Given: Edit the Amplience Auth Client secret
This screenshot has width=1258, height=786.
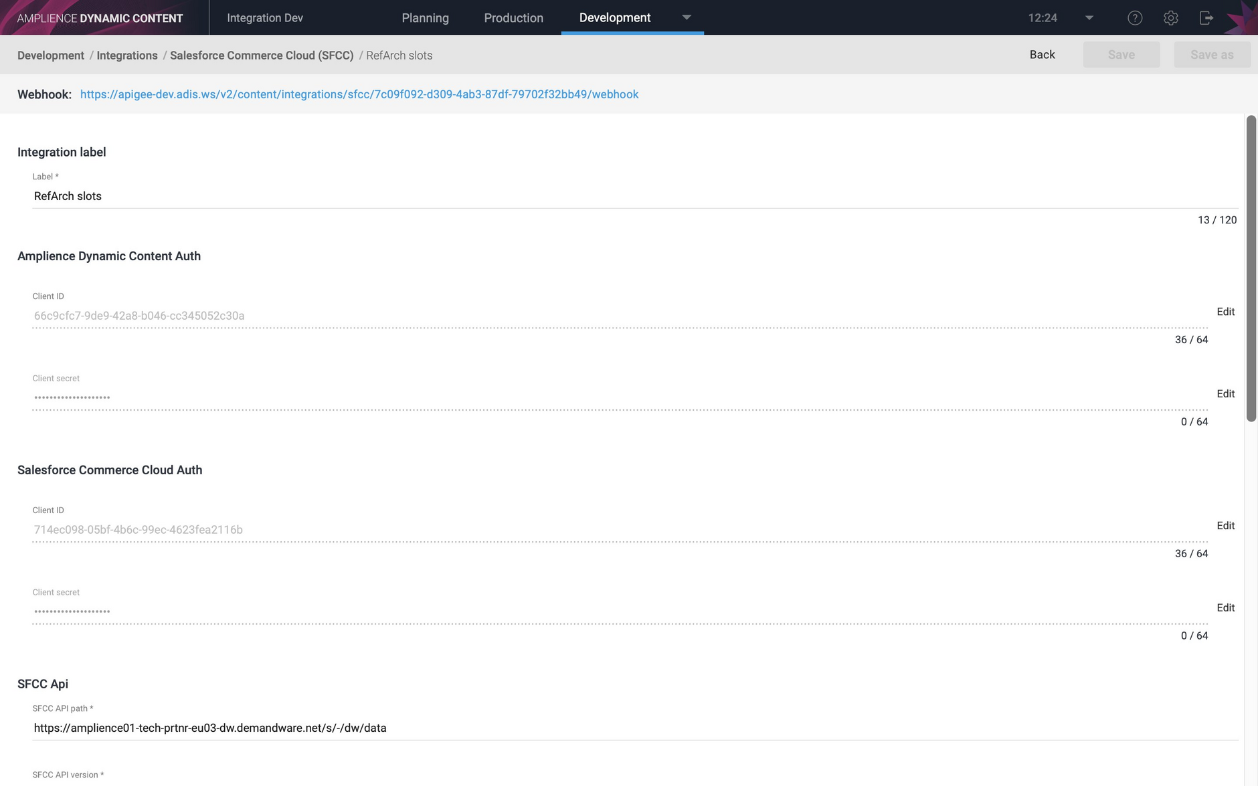Looking at the screenshot, I should (1225, 394).
